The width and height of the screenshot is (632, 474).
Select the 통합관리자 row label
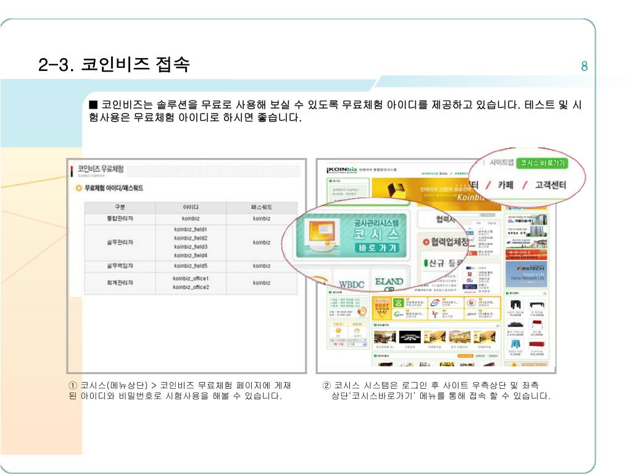(120, 218)
